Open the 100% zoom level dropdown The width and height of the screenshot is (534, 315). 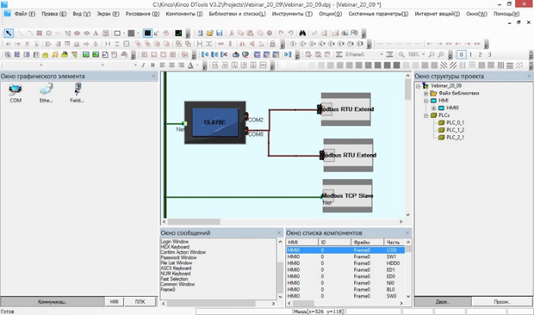click(424, 54)
